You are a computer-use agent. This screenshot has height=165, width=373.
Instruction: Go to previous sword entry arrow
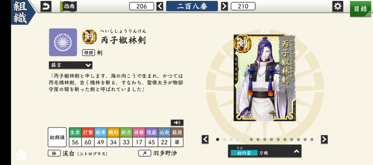[x=160, y=6]
